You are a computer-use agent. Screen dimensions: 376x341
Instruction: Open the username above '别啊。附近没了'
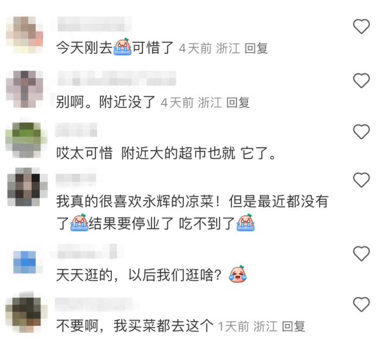pos(117,79)
